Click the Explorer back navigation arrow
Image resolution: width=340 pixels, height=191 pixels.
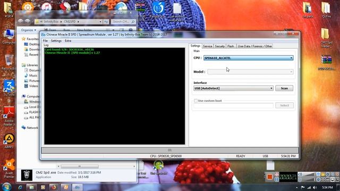coord(21,21)
